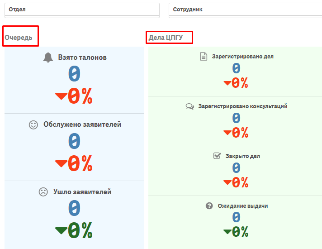Click the red 0% under Зарегистрировано дел
This screenshot has width=322, height=249.
[240, 83]
